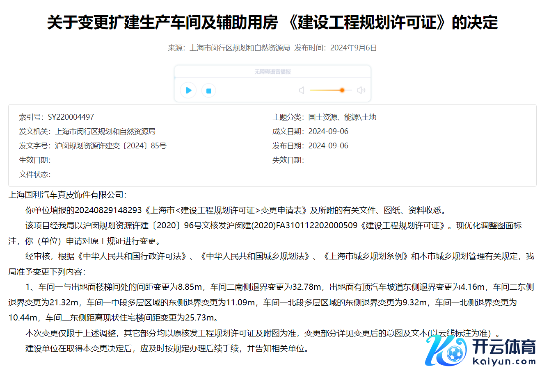542x375 pixels.
Task: Click recipient 上海国利汽车真皮饰件有限公司
Action: [x=67, y=195]
